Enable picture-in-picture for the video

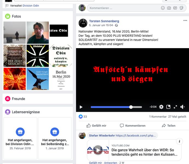tap(168, 107)
